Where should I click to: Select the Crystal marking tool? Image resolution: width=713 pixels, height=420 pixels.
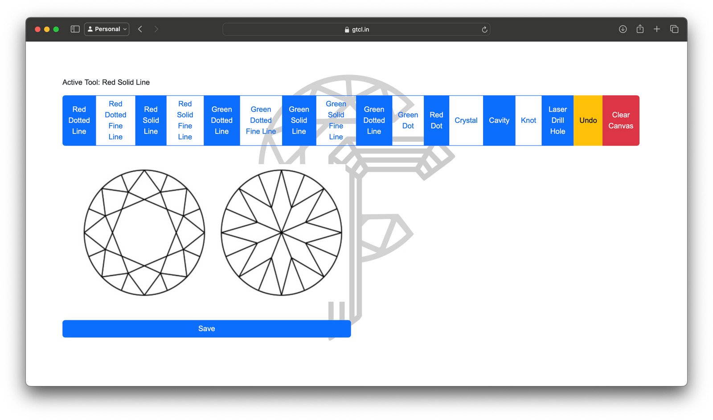(x=466, y=121)
